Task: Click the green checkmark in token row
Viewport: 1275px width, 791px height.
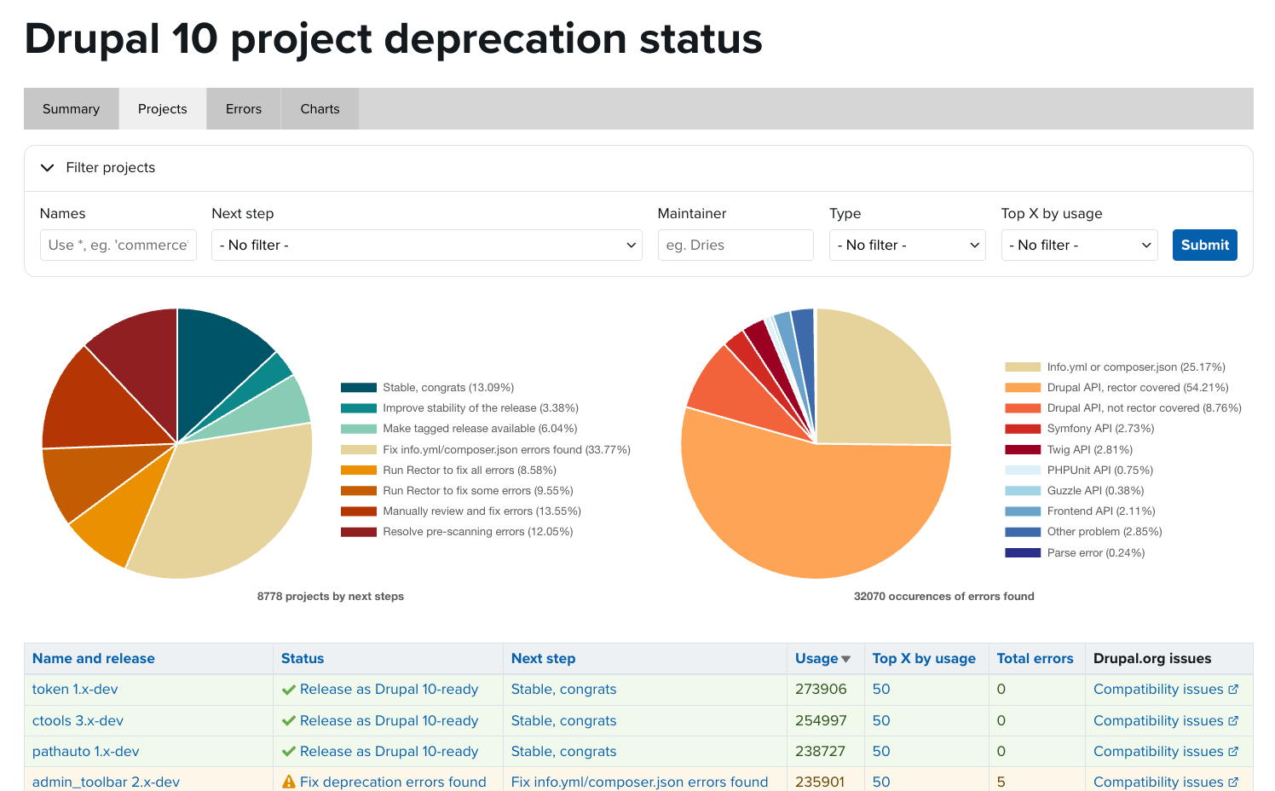Action: (289, 690)
